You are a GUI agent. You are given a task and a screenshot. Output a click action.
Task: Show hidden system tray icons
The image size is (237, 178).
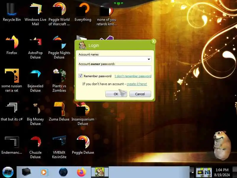(192, 172)
